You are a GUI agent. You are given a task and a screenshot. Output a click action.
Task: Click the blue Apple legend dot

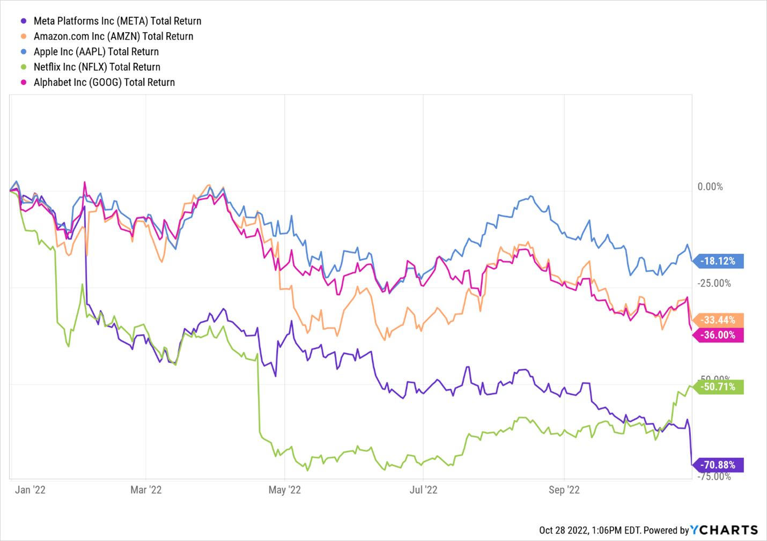[23, 51]
